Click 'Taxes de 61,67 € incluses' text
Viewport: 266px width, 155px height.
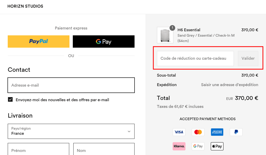(180, 107)
